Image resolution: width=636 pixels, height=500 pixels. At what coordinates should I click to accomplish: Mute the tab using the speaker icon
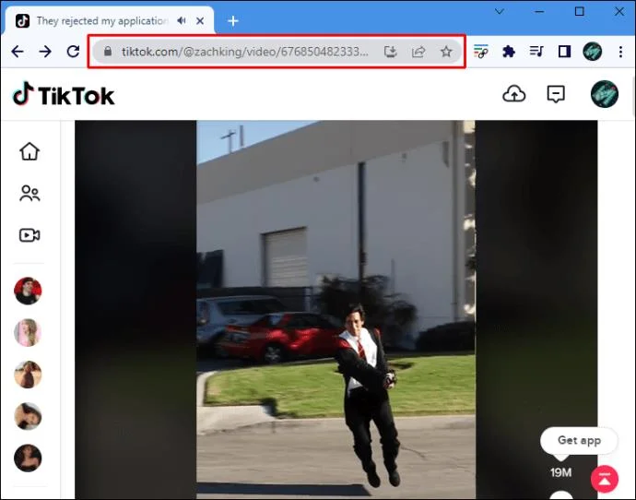coord(182,20)
